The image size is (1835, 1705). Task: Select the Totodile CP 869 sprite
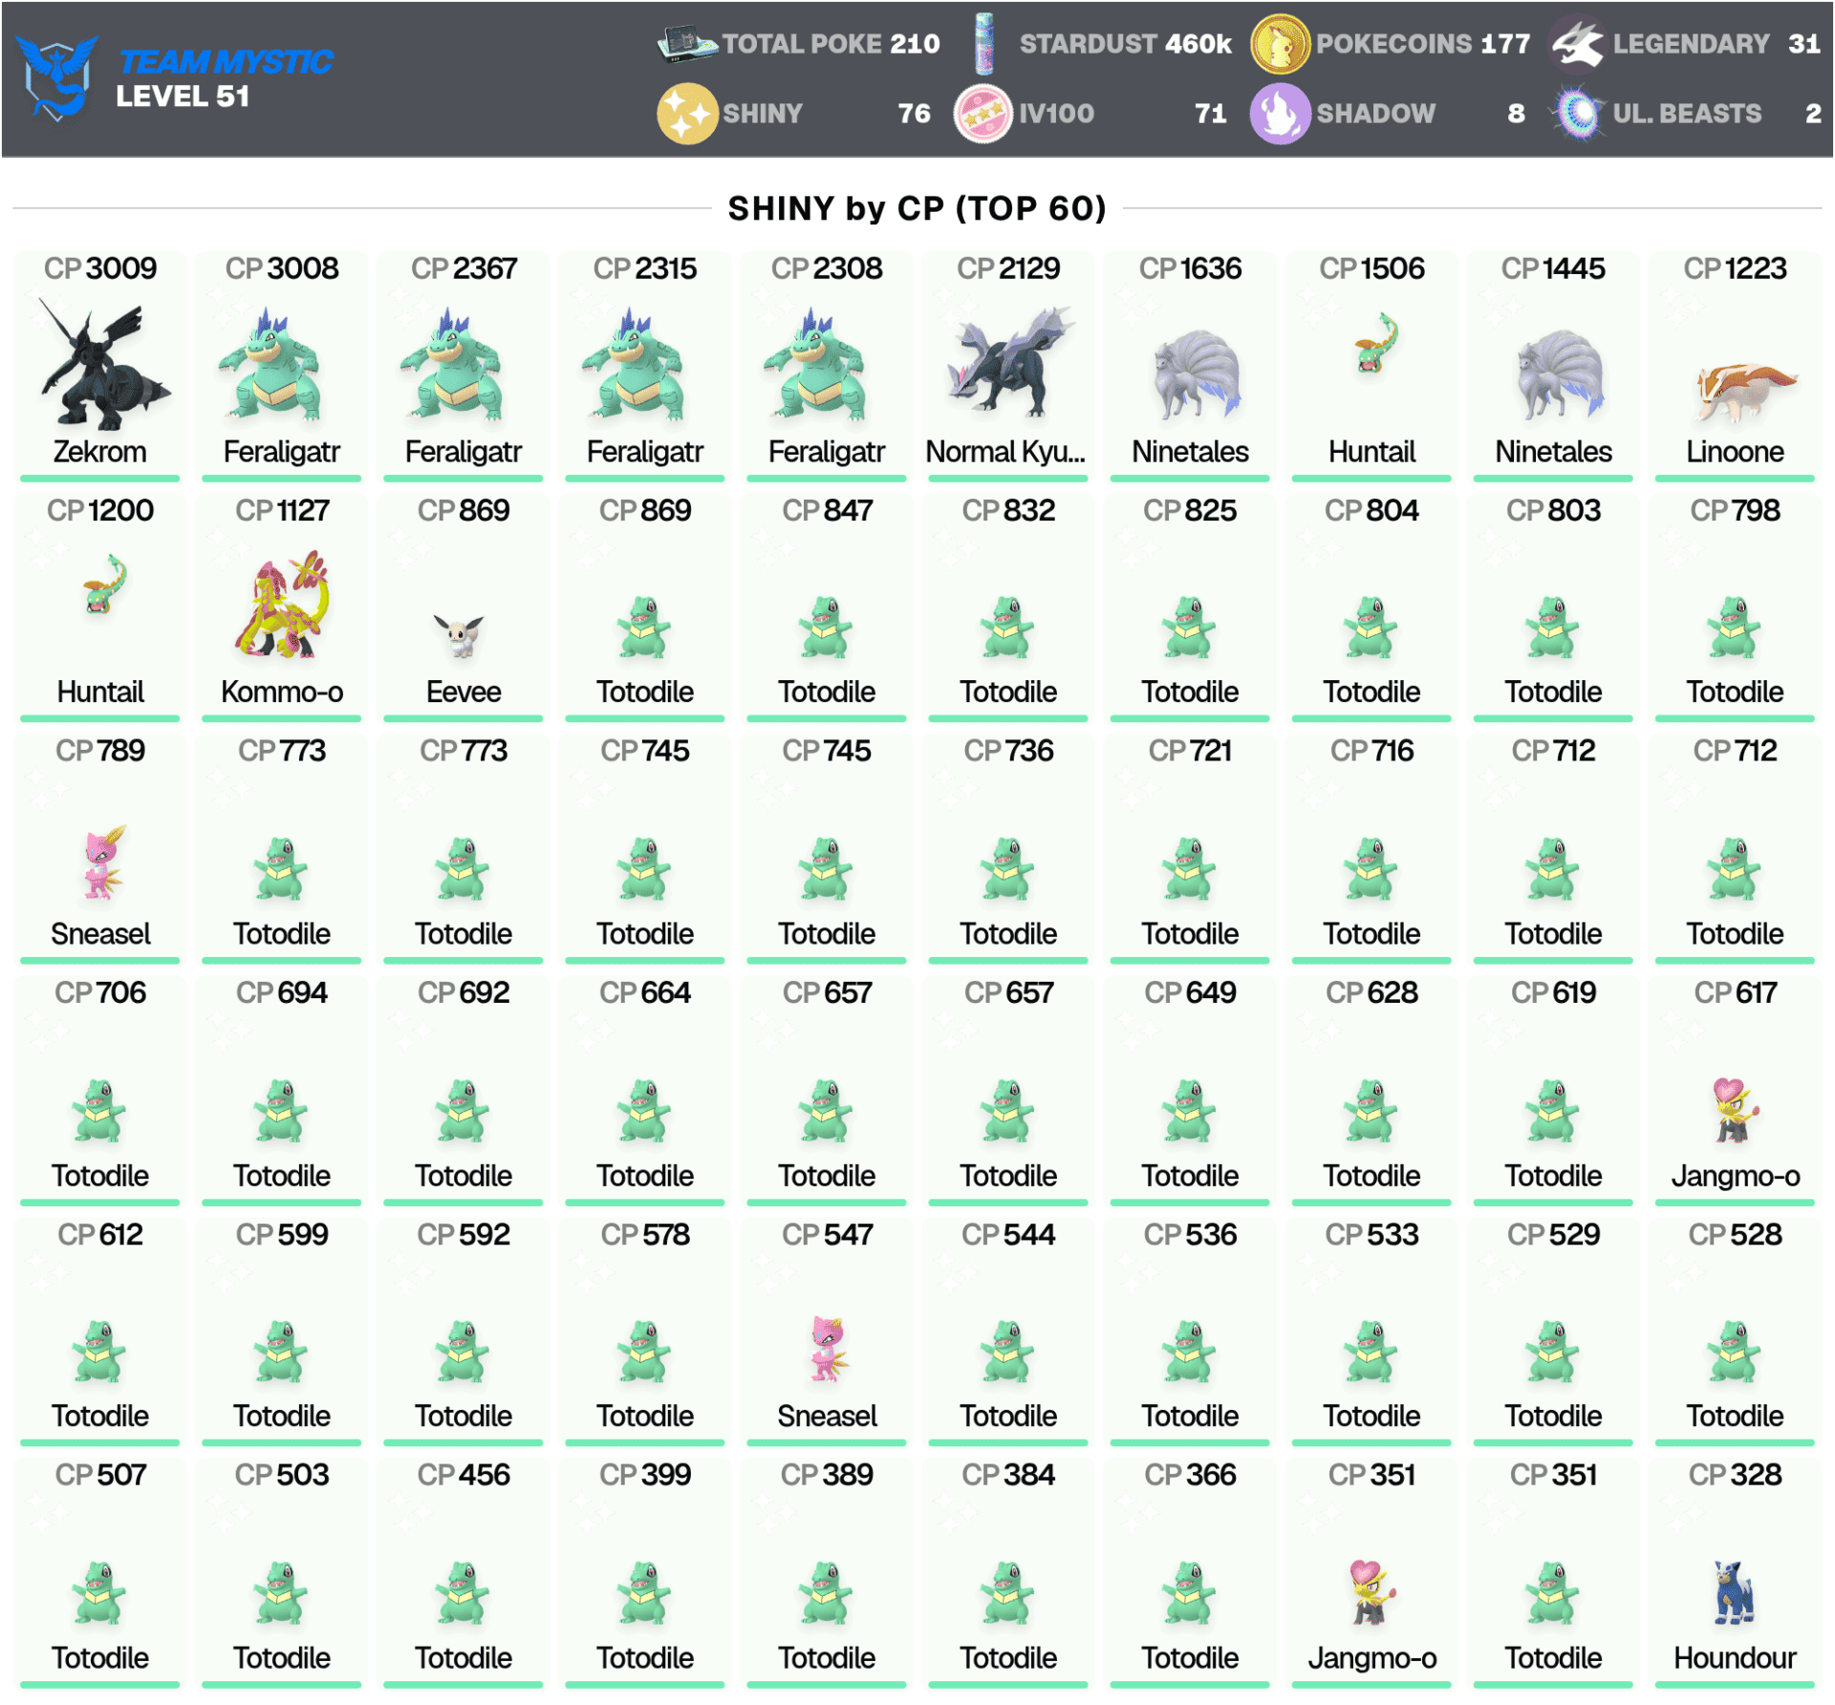[644, 628]
